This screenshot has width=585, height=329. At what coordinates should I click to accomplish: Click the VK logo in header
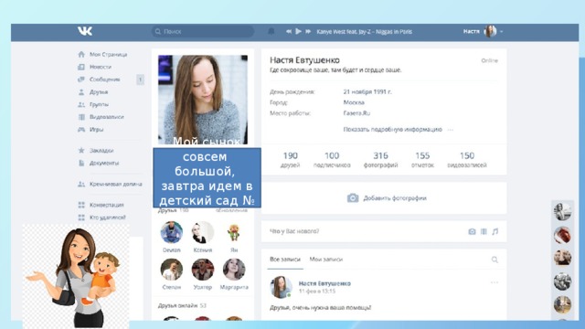[85, 31]
